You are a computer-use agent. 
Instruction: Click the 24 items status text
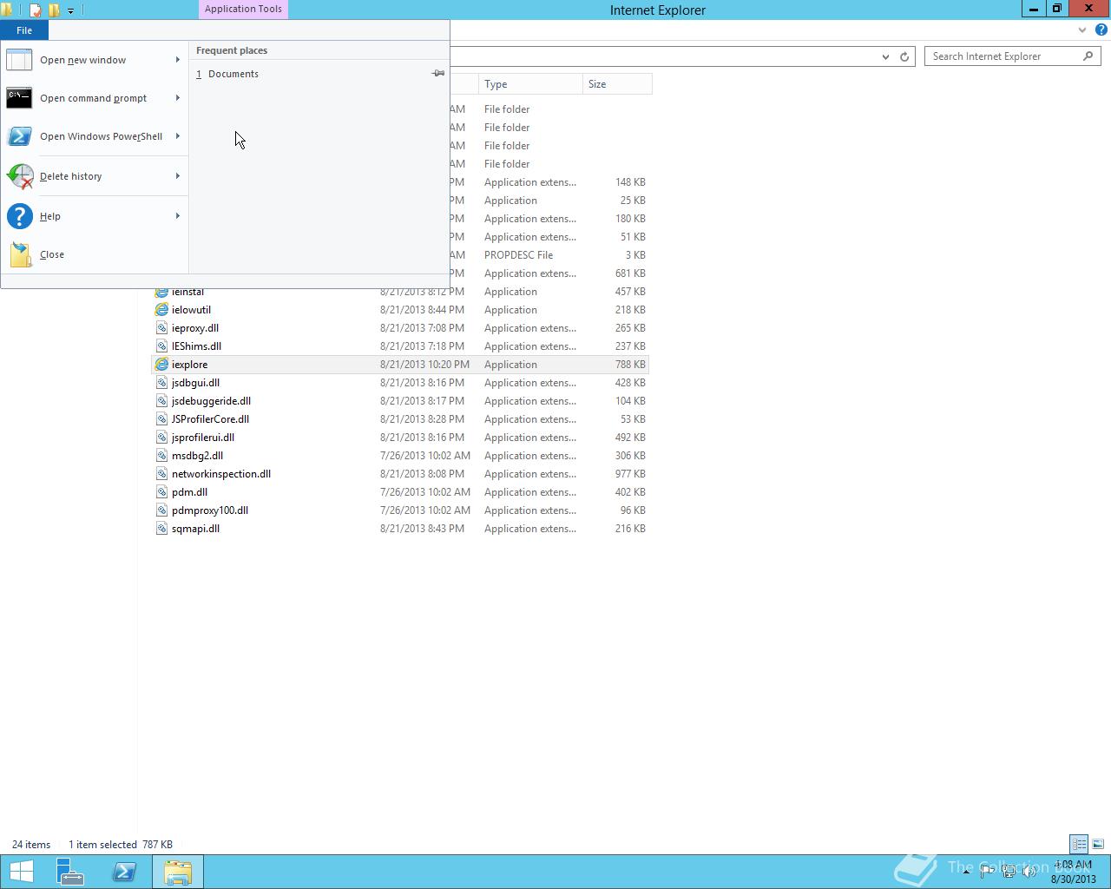click(x=31, y=845)
